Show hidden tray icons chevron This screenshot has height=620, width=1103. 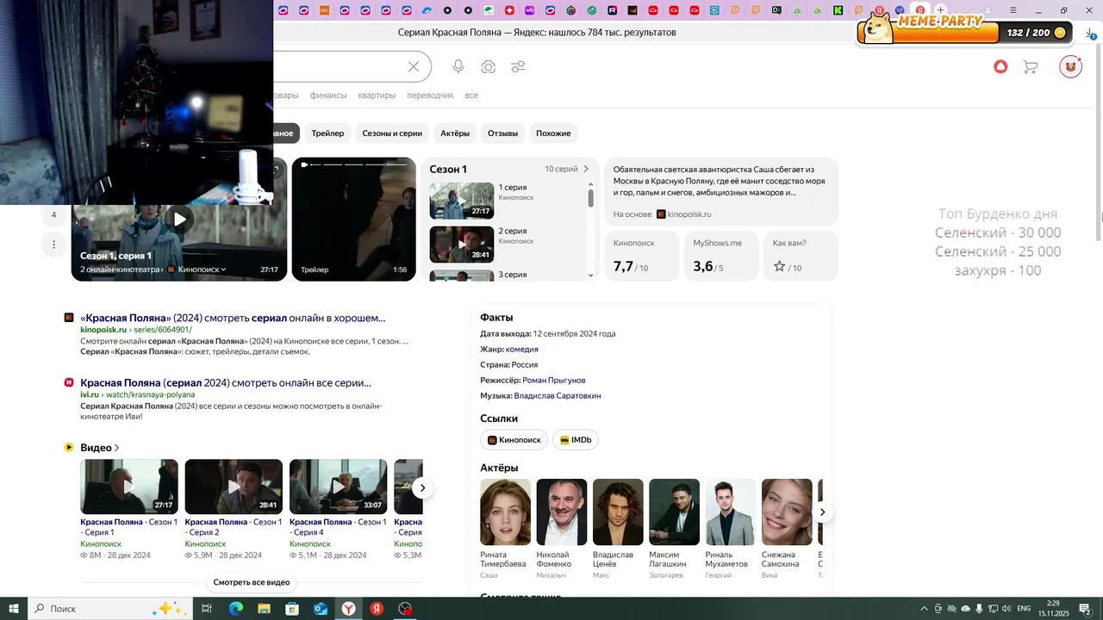tap(925, 609)
